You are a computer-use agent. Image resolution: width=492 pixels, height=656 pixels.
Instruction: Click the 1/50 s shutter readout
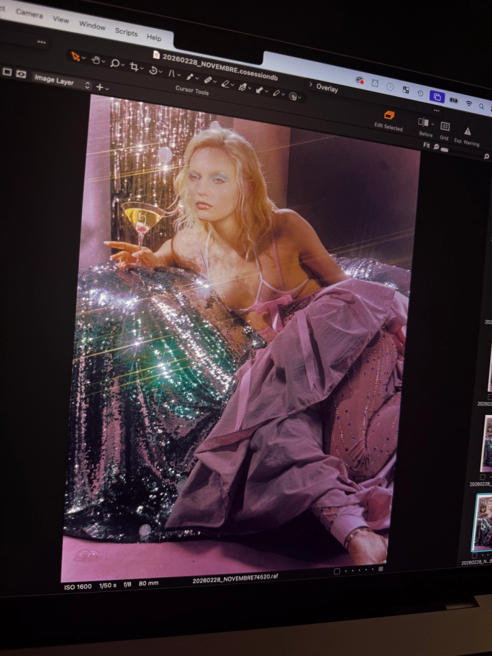pos(107,585)
